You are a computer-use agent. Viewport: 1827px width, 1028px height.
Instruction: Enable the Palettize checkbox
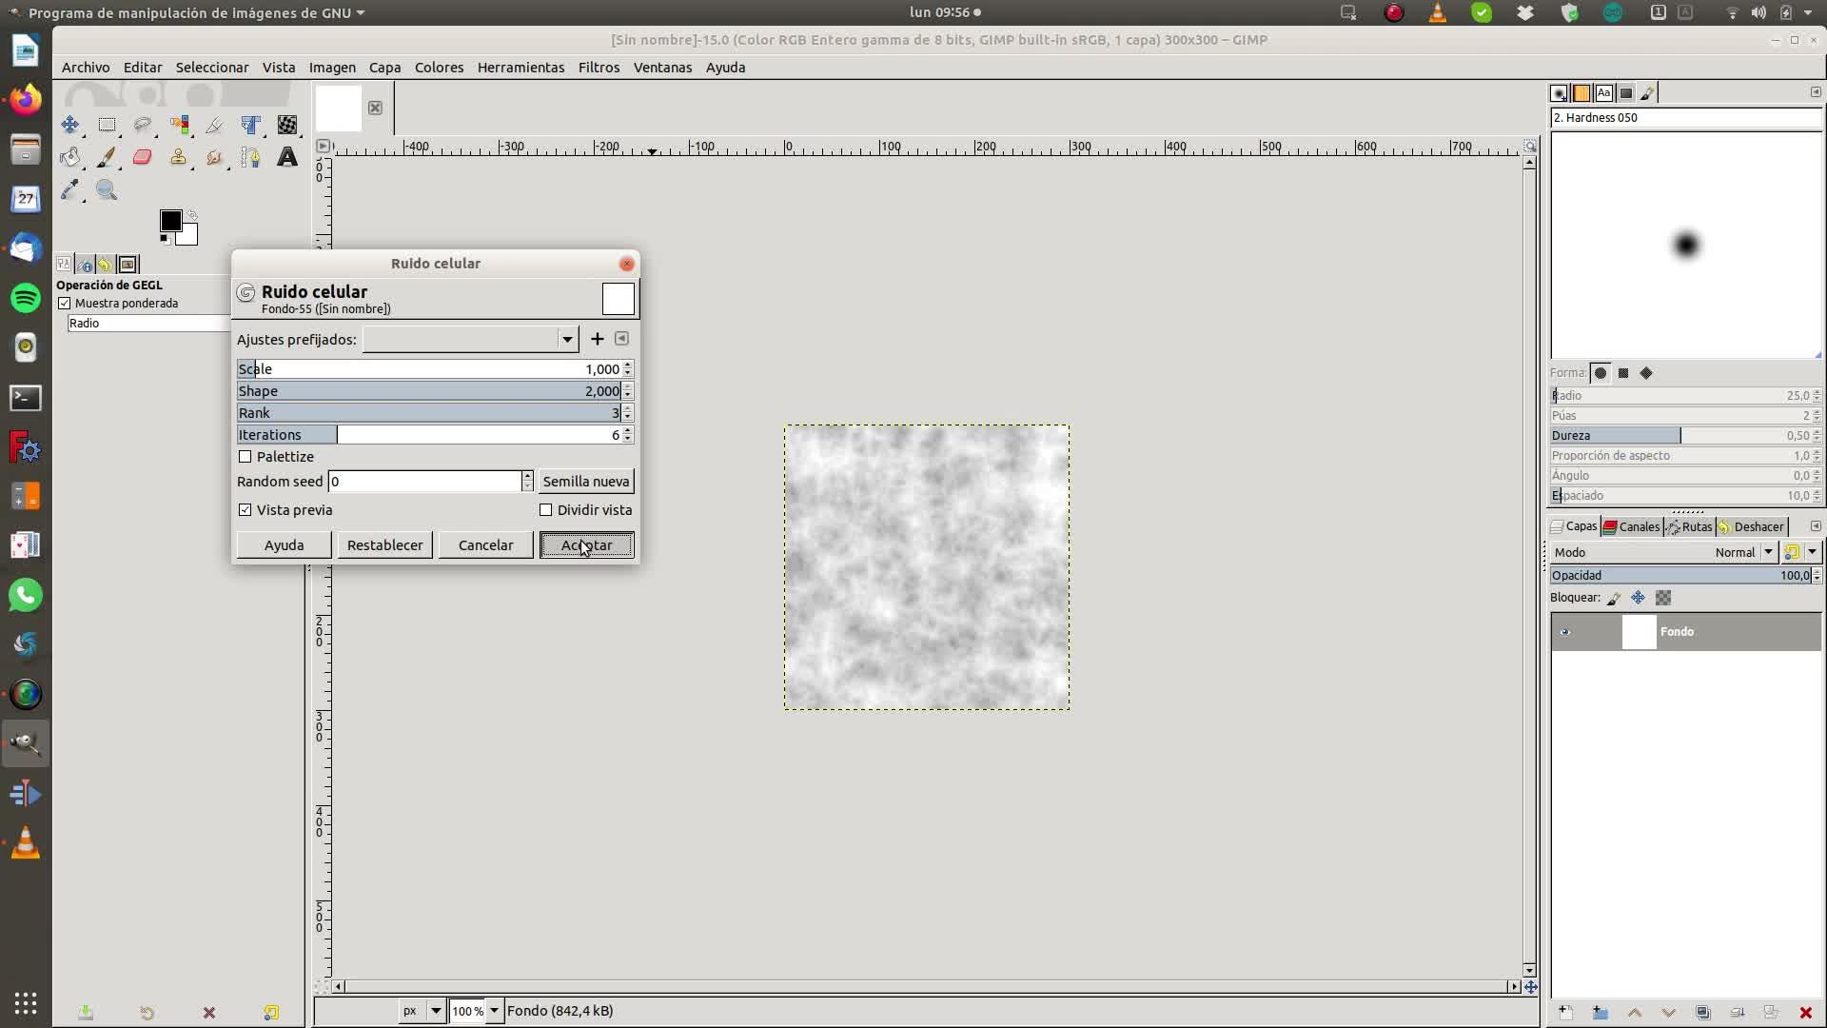[x=246, y=457]
